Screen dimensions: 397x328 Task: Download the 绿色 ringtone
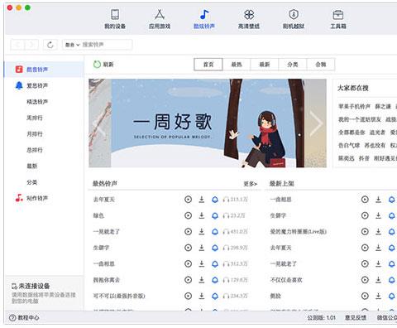tap(202, 215)
